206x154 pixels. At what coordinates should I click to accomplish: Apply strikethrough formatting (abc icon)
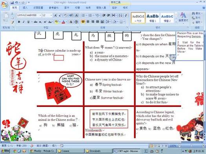coord(35,22)
